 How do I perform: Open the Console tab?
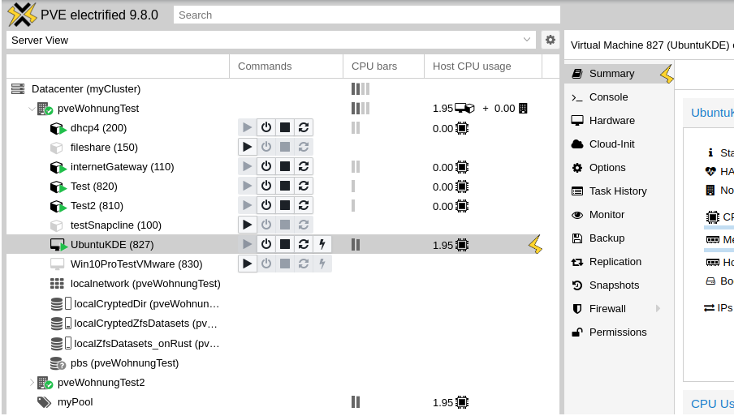click(x=619, y=97)
